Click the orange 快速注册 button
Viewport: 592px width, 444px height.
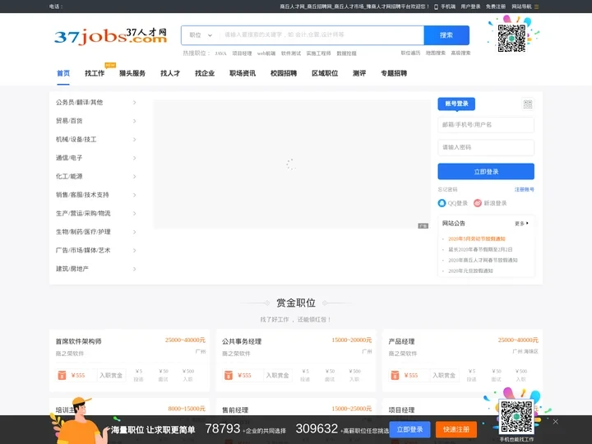click(456, 430)
